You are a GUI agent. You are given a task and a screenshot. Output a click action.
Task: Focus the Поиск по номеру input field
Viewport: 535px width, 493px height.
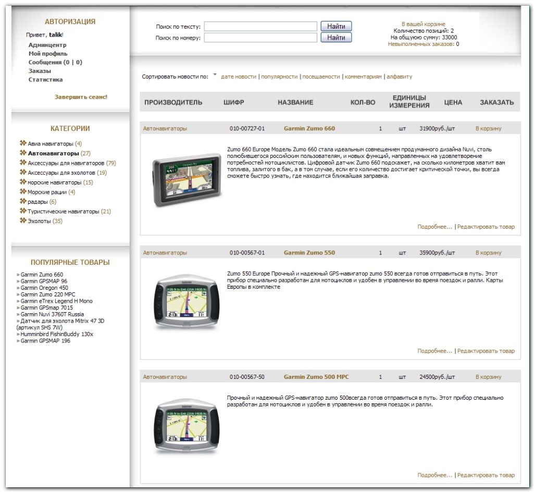coord(260,38)
